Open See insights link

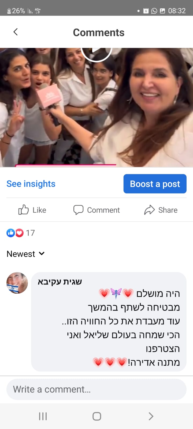pos(31,184)
